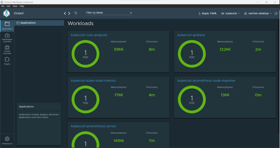Open the Preferences gear

tap(7, 140)
